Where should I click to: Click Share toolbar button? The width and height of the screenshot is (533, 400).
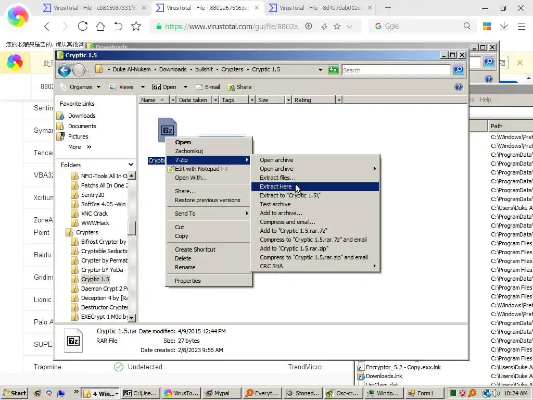(239, 87)
